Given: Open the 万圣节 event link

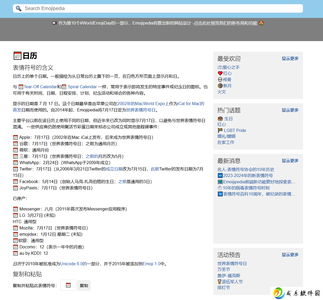Looking at the screenshot, I should pyautogui.click(x=224, y=269).
